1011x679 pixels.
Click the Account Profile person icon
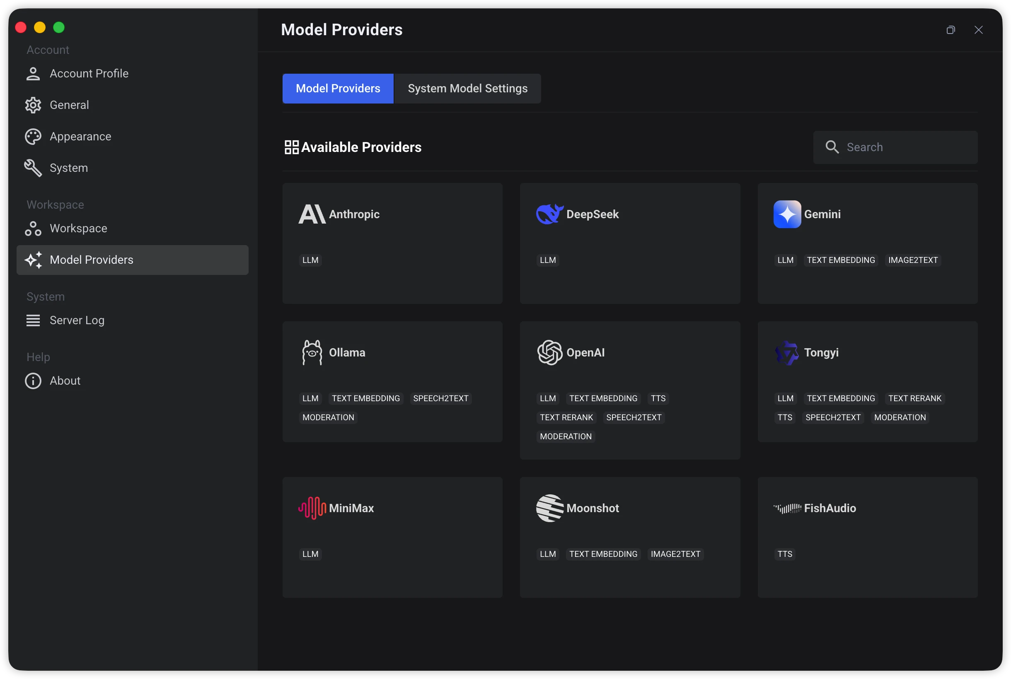coord(33,74)
